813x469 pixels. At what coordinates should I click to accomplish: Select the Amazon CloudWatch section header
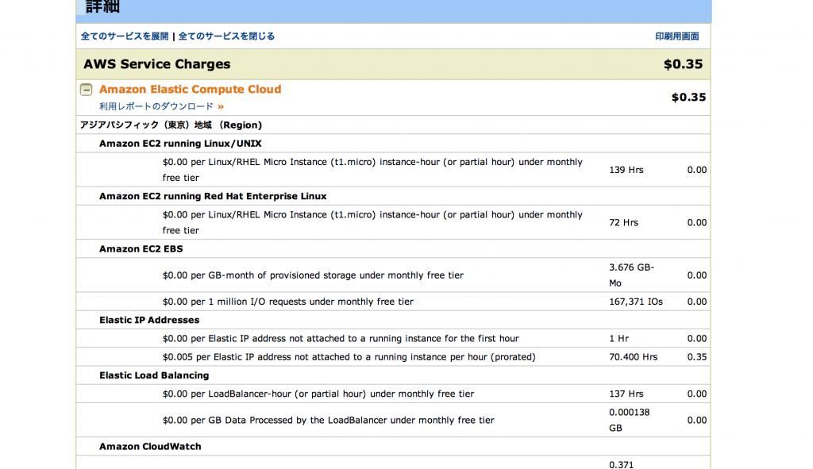click(x=151, y=446)
